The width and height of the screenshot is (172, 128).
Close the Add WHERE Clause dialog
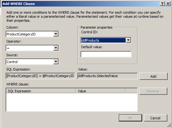(x=168, y=4)
